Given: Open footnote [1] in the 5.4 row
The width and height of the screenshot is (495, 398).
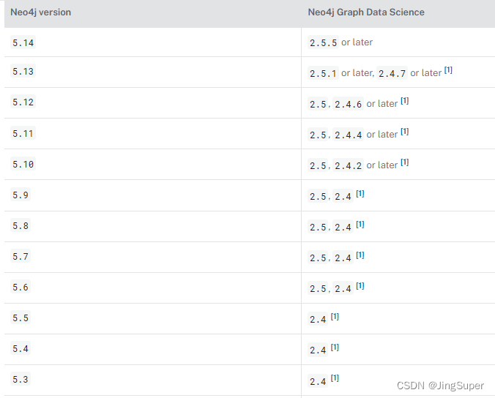Looking at the screenshot, I should click(x=335, y=348).
